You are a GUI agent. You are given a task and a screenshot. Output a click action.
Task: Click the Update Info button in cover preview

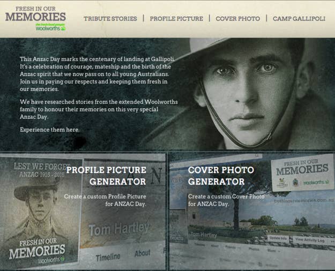[278, 238]
